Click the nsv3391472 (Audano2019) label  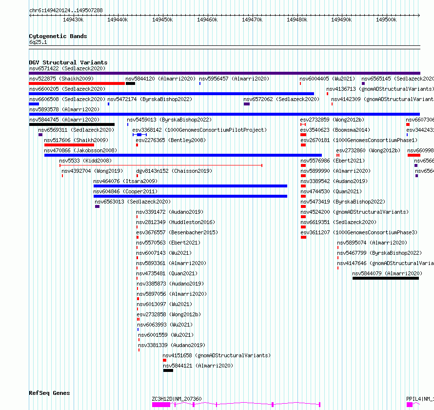coord(170,212)
